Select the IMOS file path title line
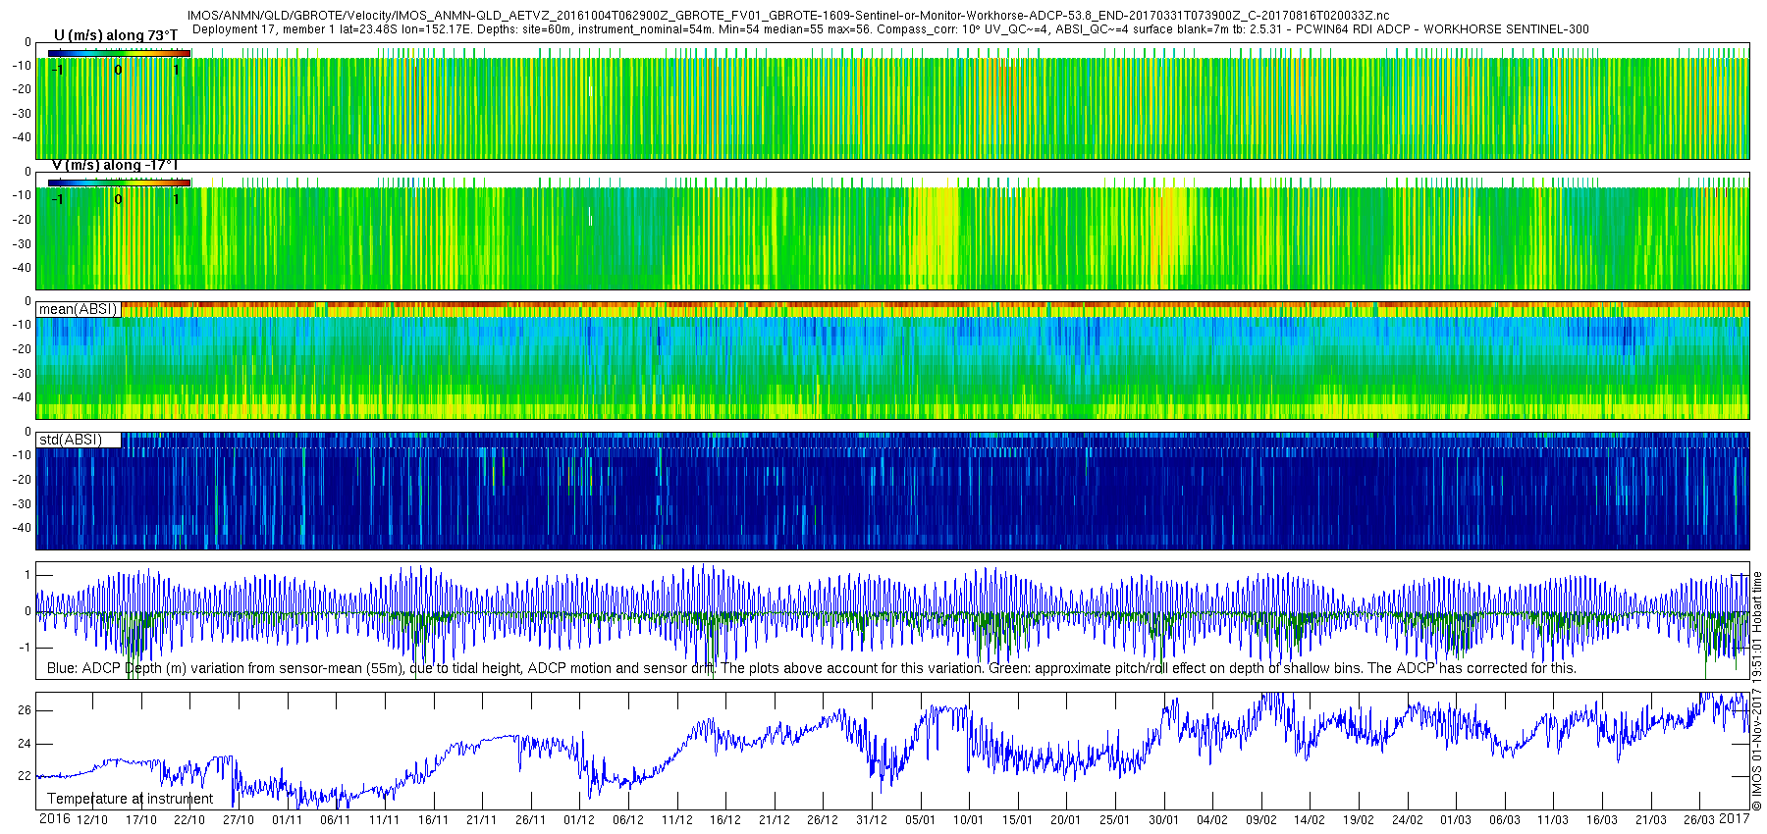Viewport: 1767px width, 834px height. [788, 16]
